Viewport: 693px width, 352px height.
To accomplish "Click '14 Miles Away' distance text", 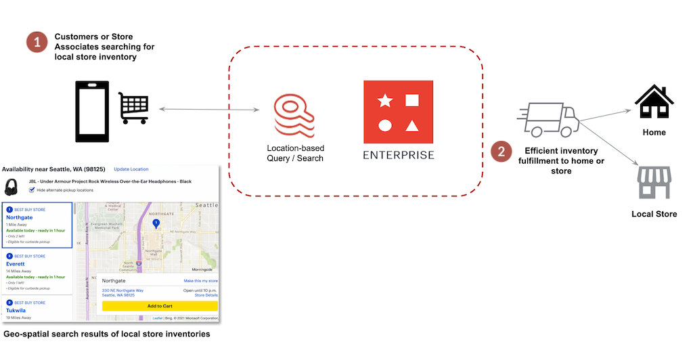I will [x=18, y=271].
